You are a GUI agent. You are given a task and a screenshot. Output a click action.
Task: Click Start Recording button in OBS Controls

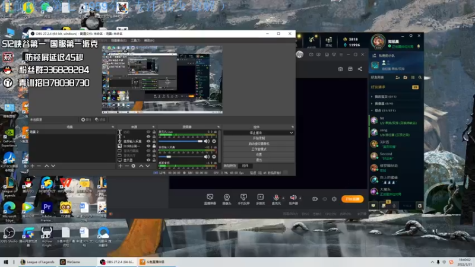(x=259, y=138)
